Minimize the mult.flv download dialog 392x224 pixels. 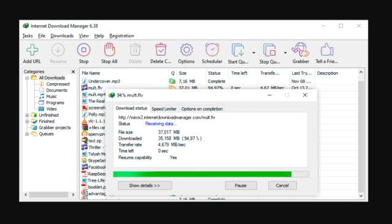(x=269, y=95)
